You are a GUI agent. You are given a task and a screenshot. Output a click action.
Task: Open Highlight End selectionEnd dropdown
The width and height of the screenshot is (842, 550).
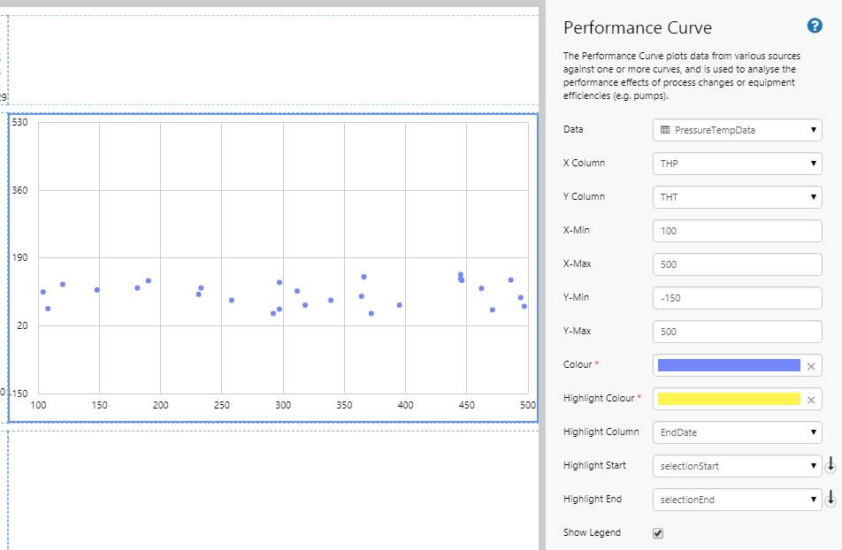click(737, 500)
